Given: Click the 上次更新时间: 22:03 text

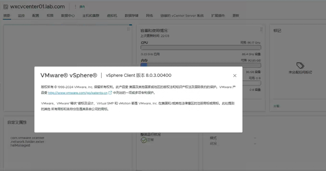Looking at the screenshot, I should [155, 36].
